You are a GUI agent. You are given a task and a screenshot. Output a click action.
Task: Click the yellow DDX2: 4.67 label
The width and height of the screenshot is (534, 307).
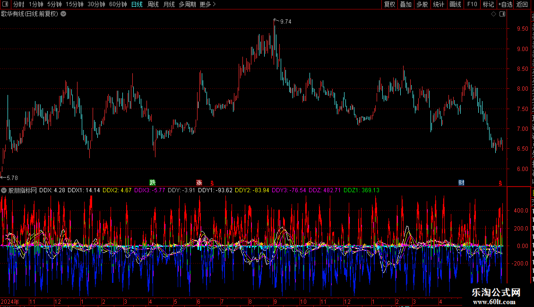(117, 190)
